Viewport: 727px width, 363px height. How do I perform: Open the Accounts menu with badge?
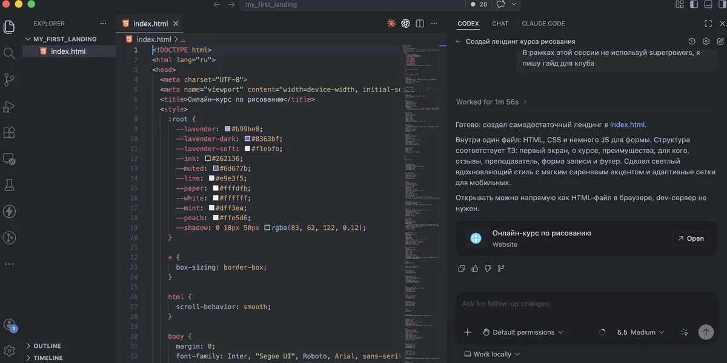9,325
